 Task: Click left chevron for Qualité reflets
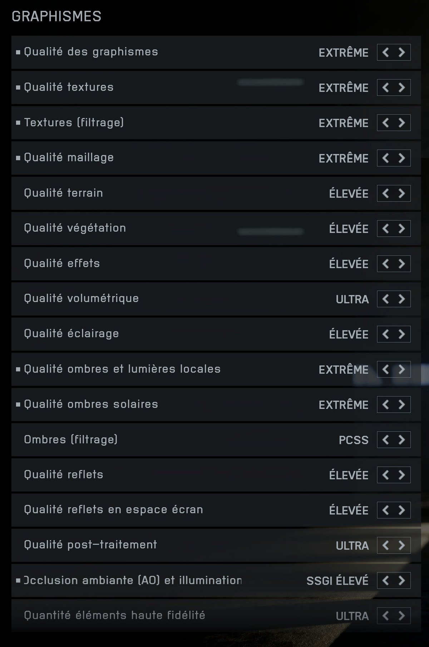click(385, 475)
